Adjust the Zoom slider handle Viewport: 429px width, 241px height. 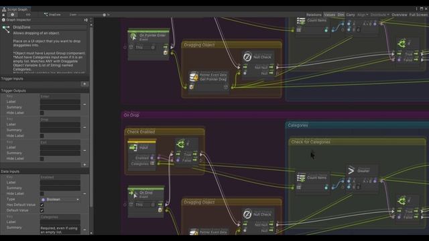pos(105,15)
